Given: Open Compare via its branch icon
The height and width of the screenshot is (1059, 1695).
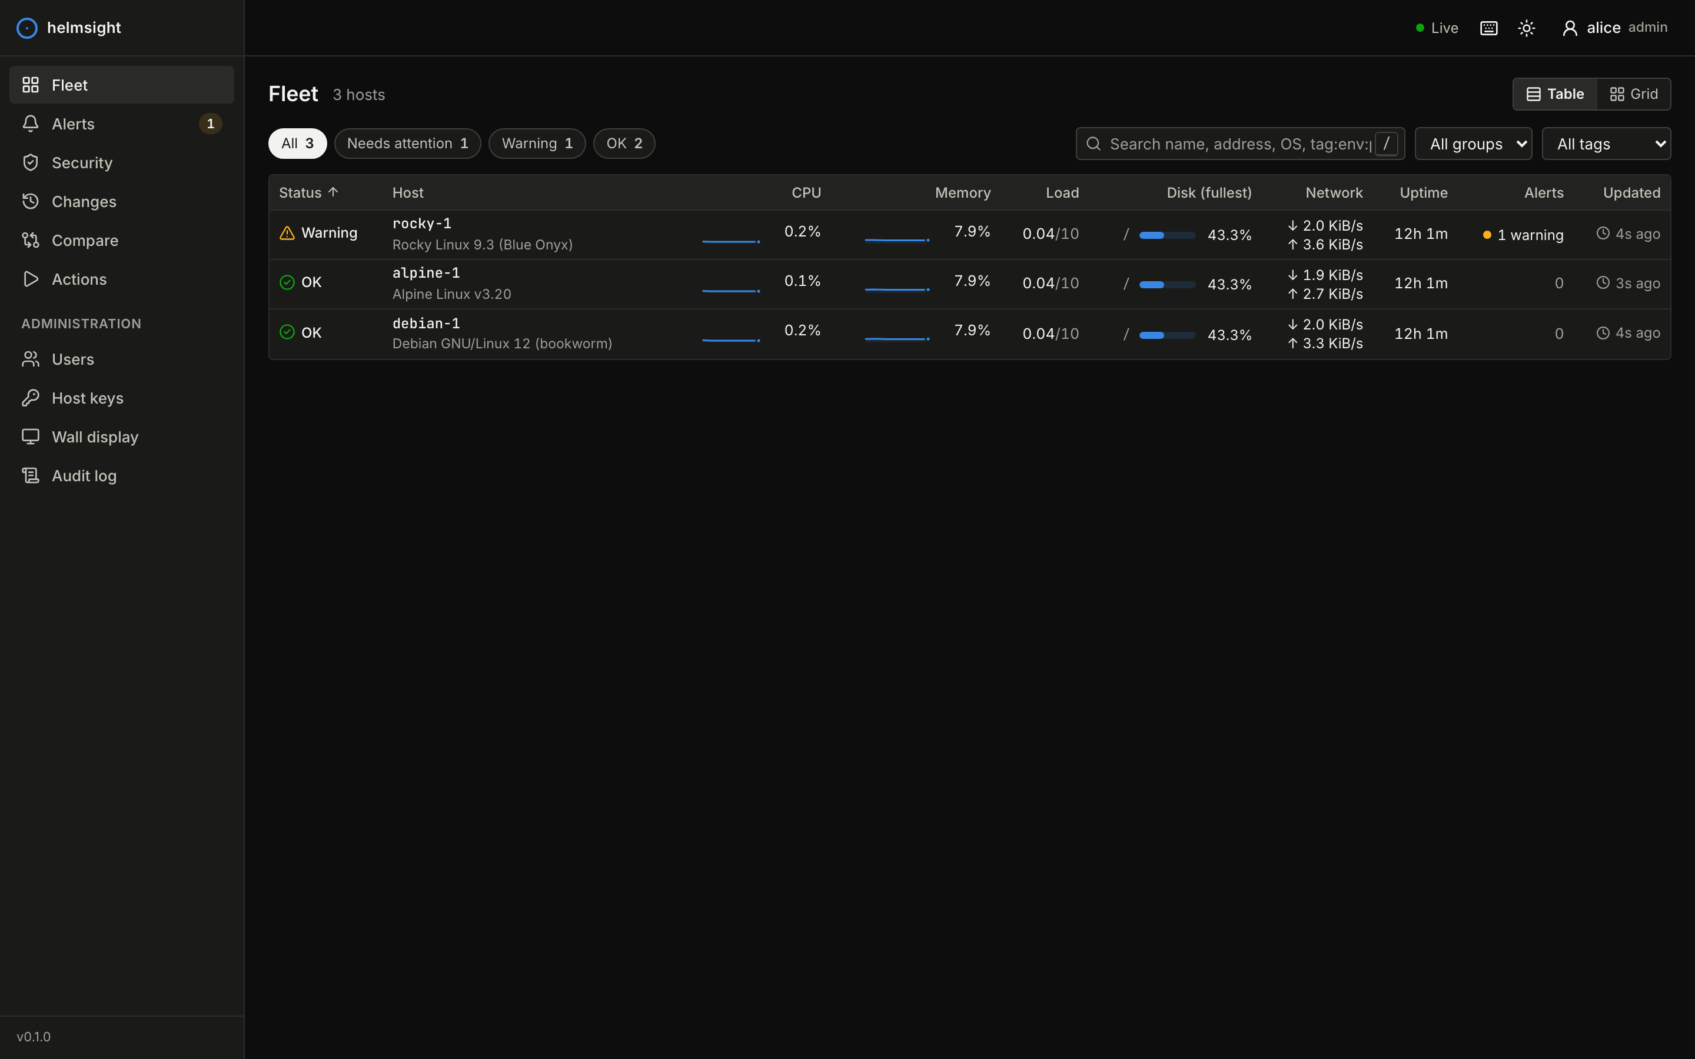Looking at the screenshot, I should coord(30,240).
